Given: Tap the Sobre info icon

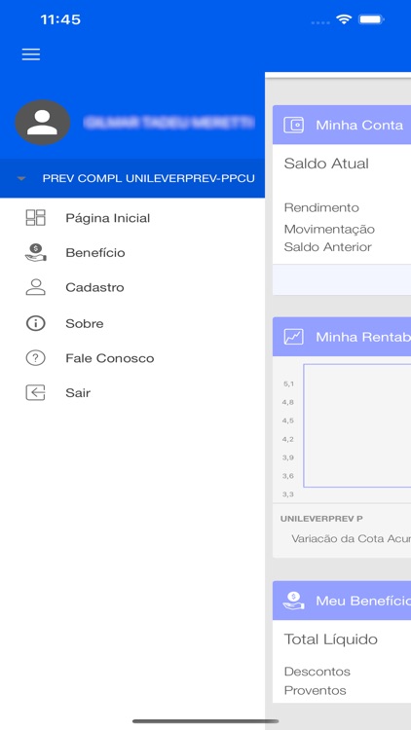Looking at the screenshot, I should point(35,323).
